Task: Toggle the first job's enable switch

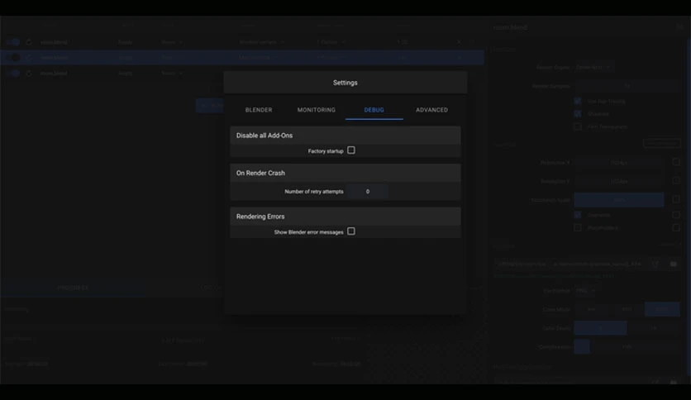Action: [x=13, y=42]
